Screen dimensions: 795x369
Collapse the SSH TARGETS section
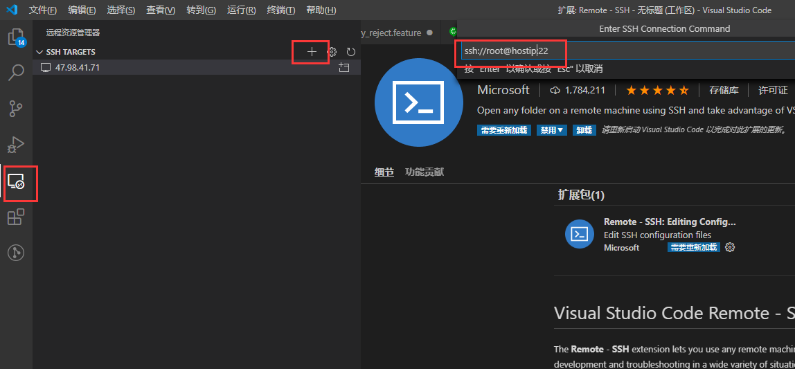pyautogui.click(x=39, y=52)
